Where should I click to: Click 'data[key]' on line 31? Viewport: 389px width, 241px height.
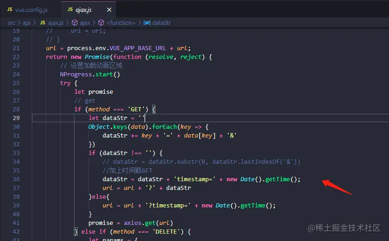(200, 136)
